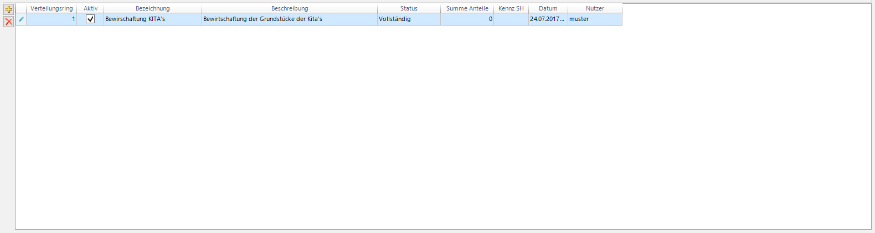Click the Aktiv column header

[90, 8]
